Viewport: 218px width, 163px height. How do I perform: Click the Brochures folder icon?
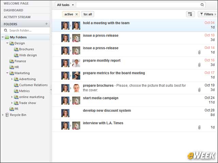[16, 49]
